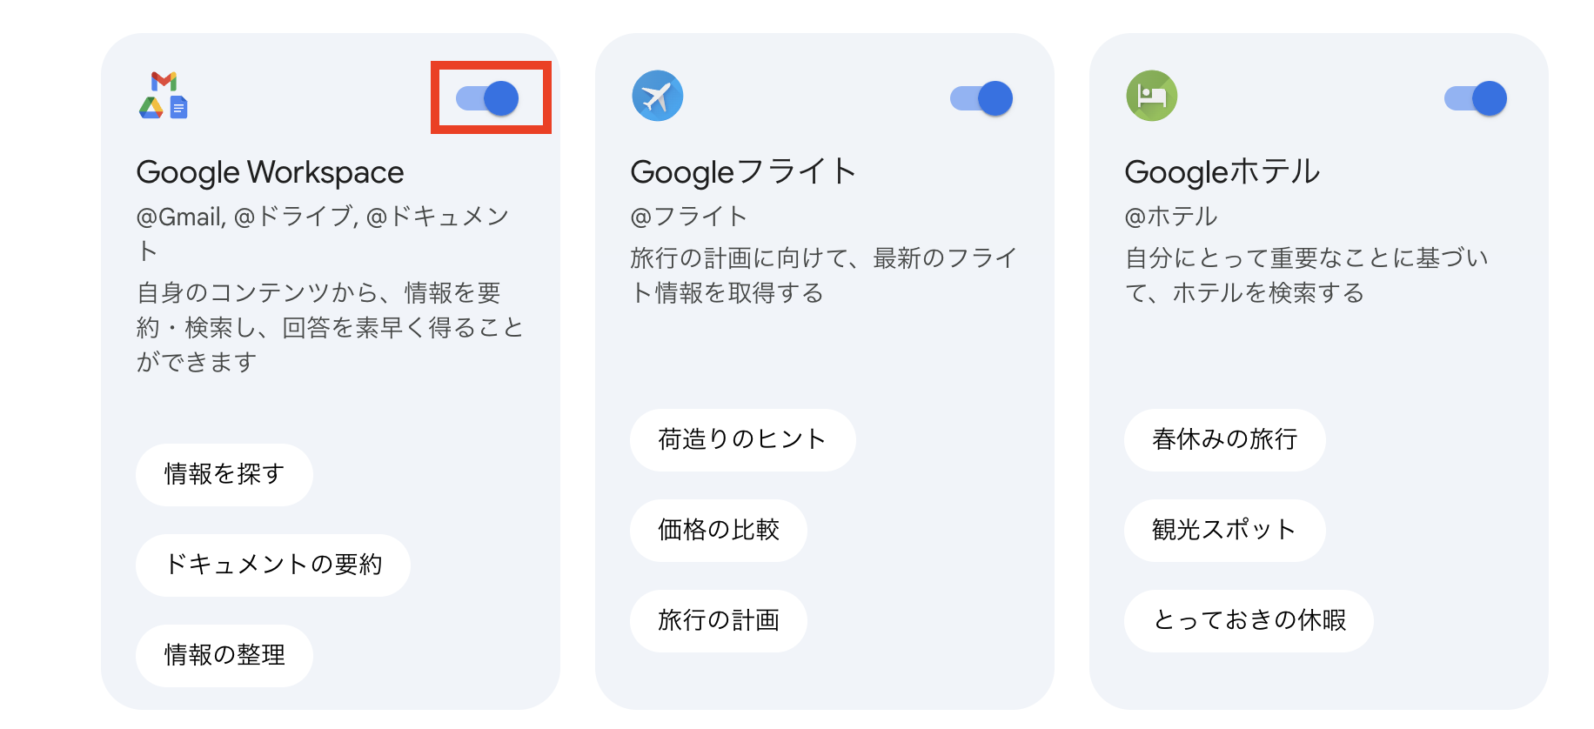This screenshot has height=729, width=1594.
Task: Select the 旅行の計画 chip
Action: 719,620
